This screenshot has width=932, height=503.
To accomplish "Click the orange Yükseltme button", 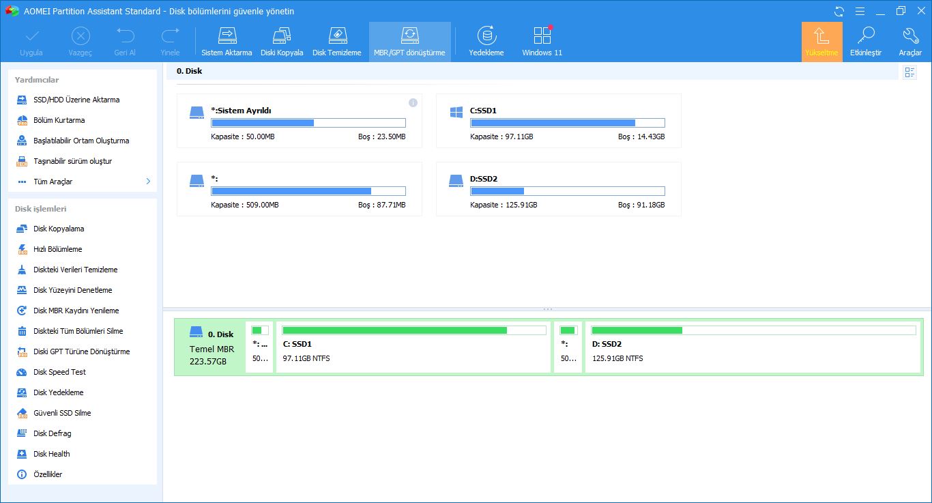I will point(821,42).
